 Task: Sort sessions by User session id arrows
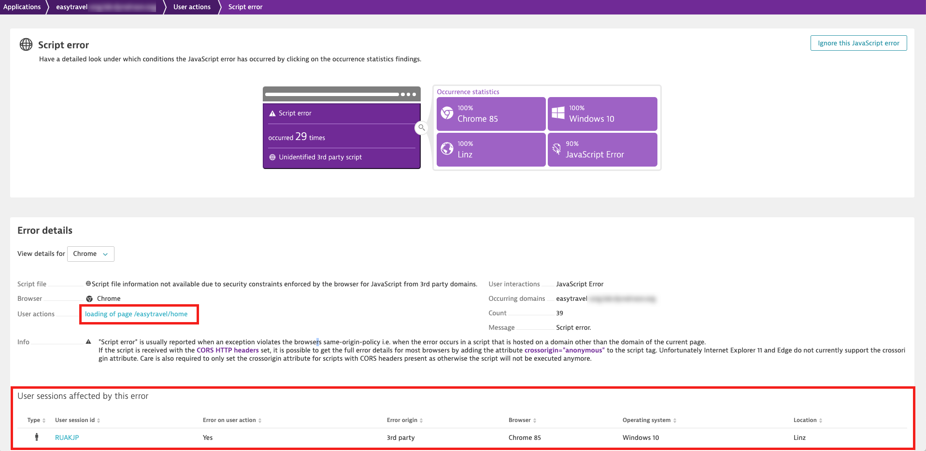pyautogui.click(x=99, y=421)
